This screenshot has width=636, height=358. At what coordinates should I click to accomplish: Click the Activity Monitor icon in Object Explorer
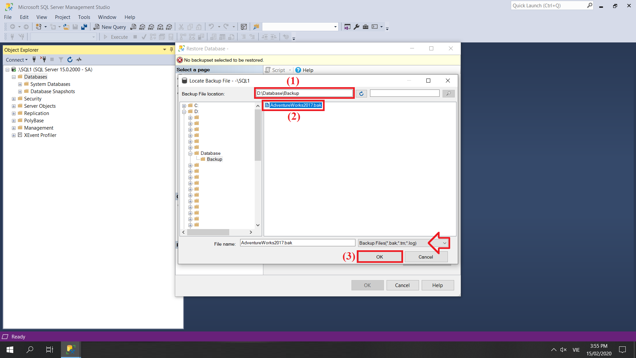pyautogui.click(x=79, y=60)
